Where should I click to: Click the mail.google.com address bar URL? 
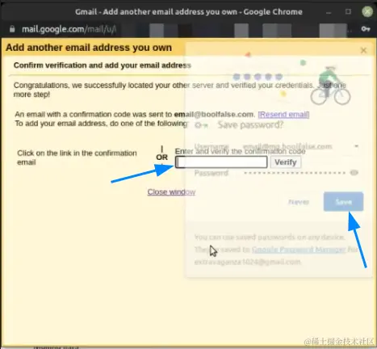[x=69, y=29]
